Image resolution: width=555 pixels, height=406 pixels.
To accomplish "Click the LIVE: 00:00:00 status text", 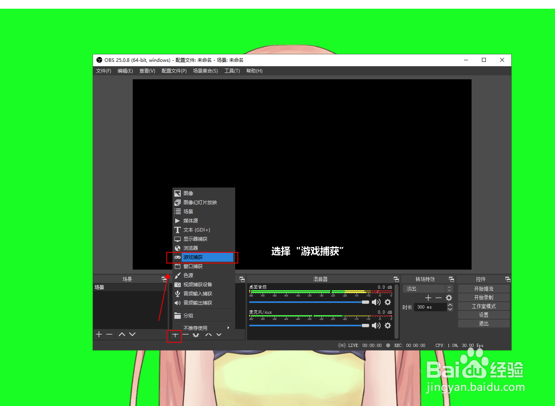I will [365, 346].
